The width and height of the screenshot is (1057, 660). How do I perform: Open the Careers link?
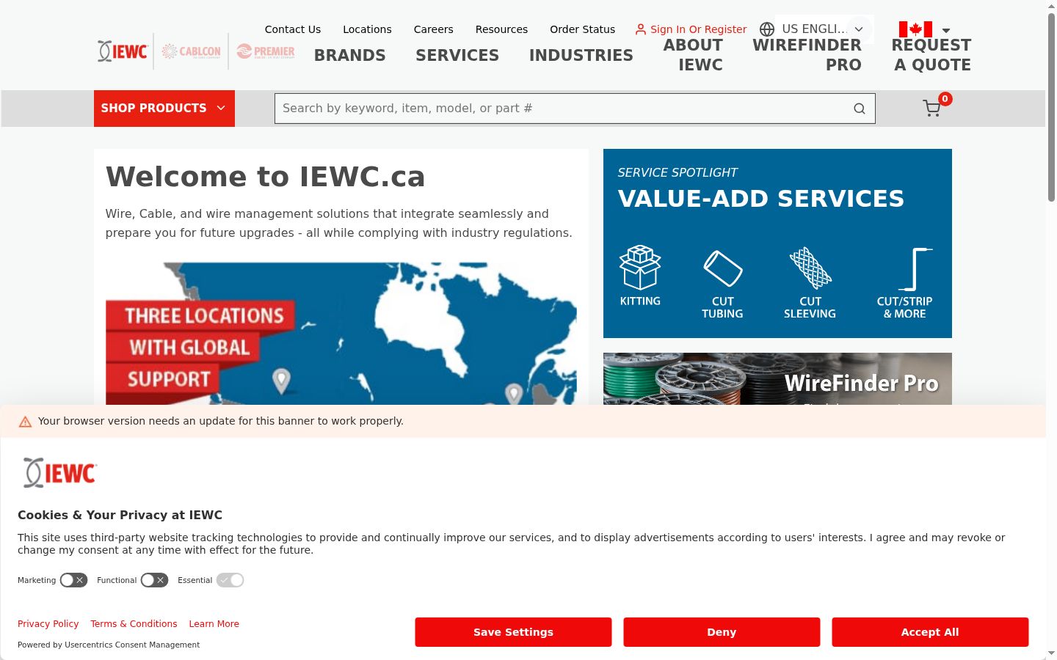coord(433,29)
